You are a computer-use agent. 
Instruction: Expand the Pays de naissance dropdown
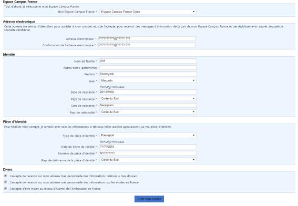pos(148,98)
